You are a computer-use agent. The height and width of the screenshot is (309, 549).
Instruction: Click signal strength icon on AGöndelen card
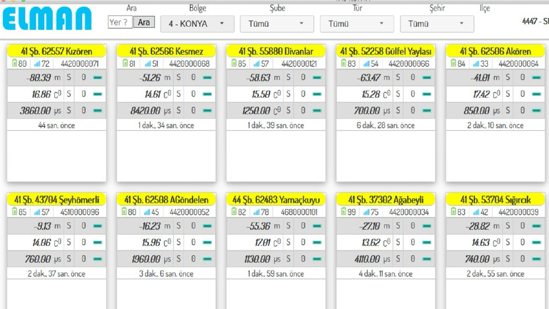[x=147, y=212]
